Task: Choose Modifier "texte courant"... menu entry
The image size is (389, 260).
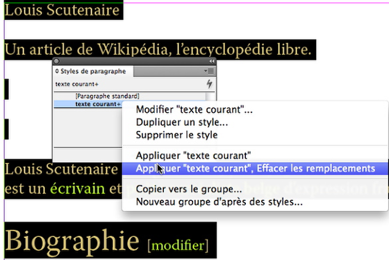Action: pyautogui.click(x=194, y=110)
